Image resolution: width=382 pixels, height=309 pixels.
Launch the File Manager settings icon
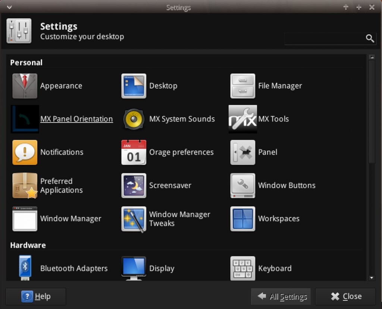pos(242,86)
